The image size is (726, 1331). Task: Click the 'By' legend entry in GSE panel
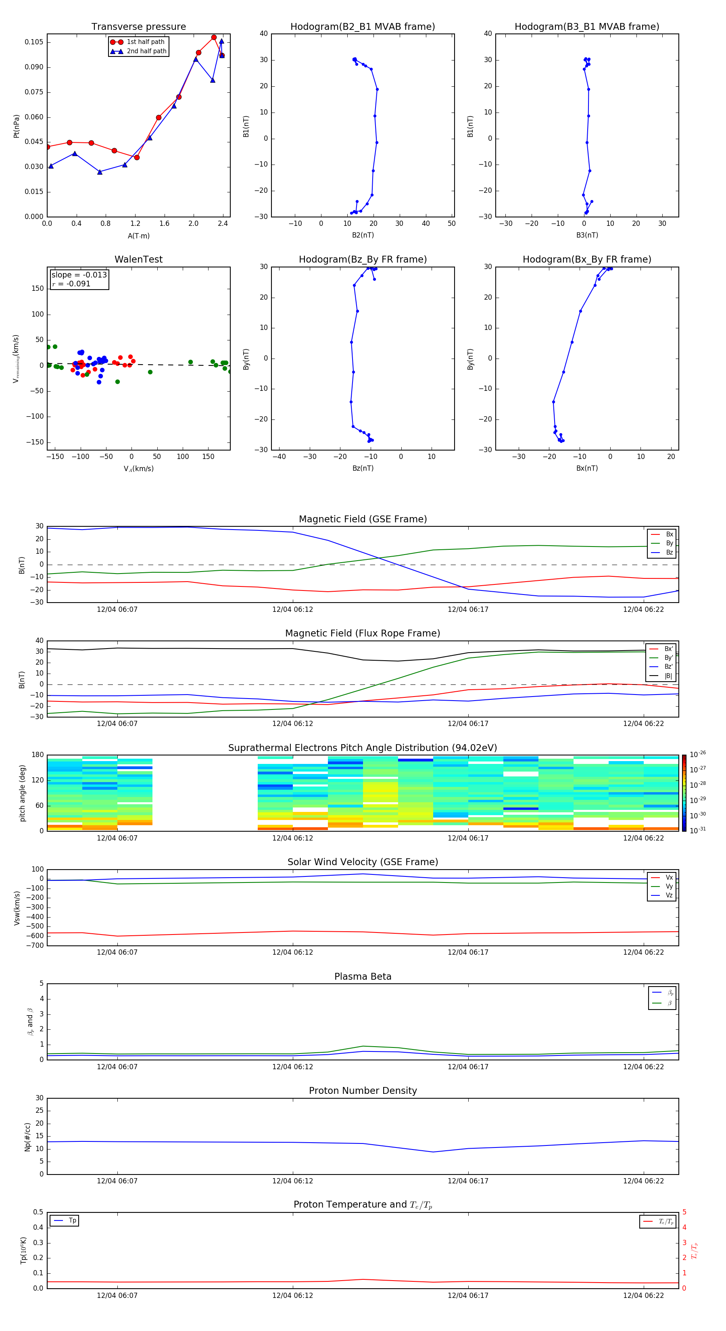click(662, 543)
